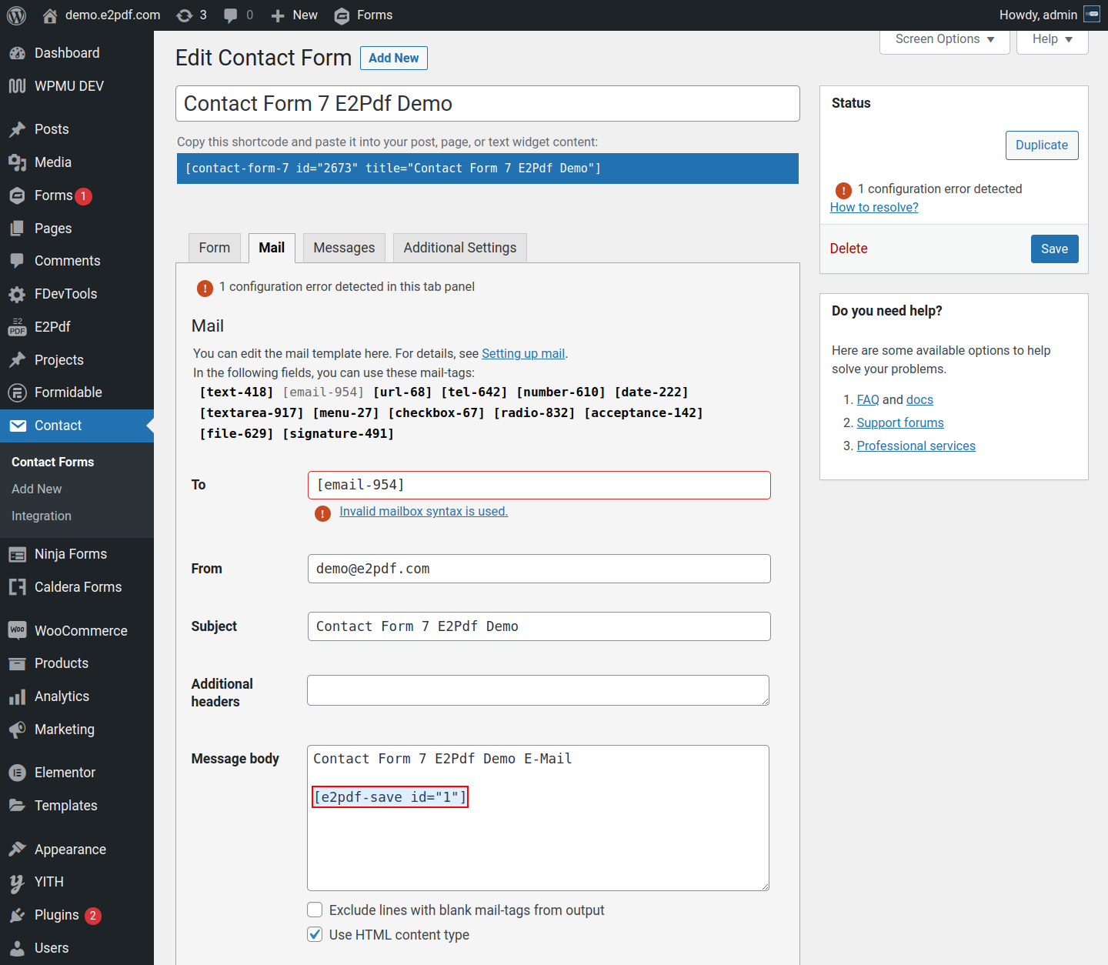Open the E2Pdf sidebar icon
The width and height of the screenshot is (1108, 965).
point(17,327)
